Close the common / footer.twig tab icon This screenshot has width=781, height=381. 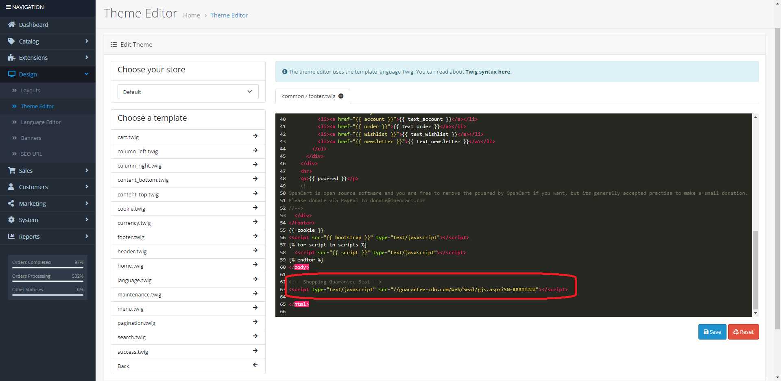coord(341,96)
